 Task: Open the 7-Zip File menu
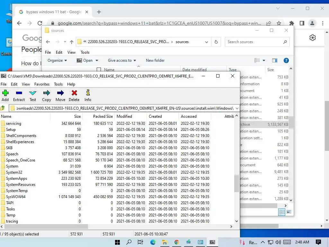(4, 84)
